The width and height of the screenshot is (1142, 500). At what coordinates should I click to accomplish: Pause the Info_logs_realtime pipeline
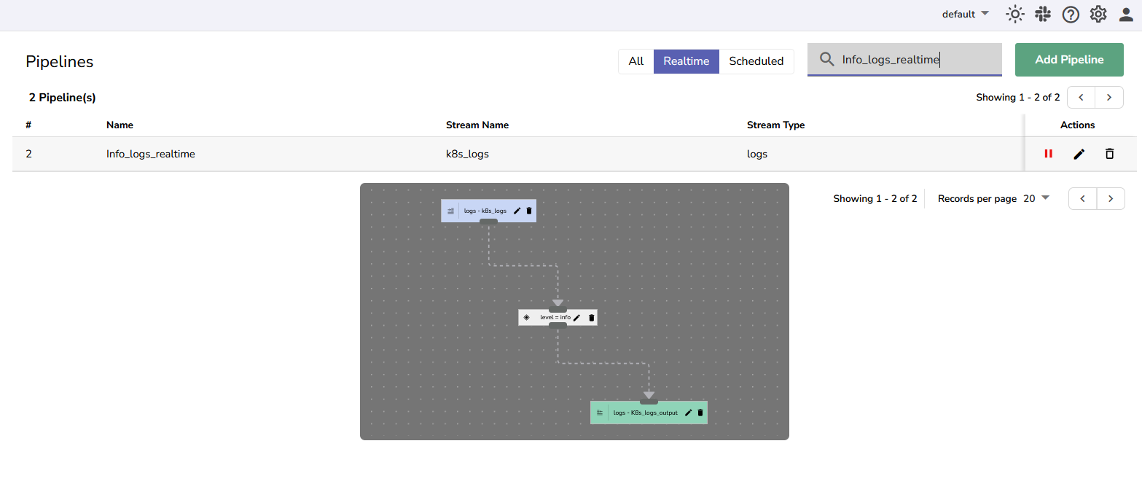pyautogui.click(x=1048, y=154)
